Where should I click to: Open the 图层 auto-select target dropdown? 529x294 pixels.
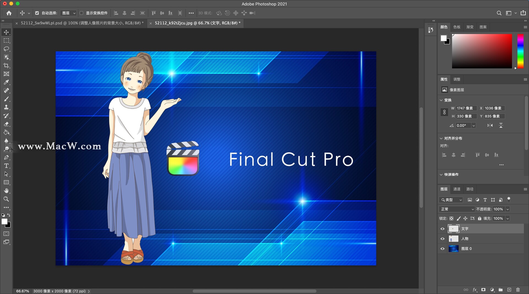tap(68, 13)
